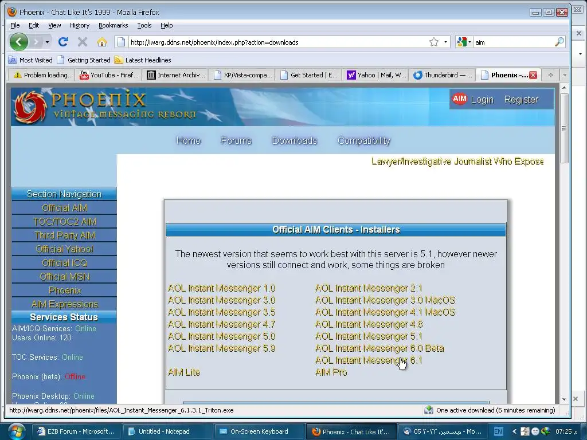587x440 pixels.
Task: Go back with the green back arrow
Action: pyautogui.click(x=19, y=42)
